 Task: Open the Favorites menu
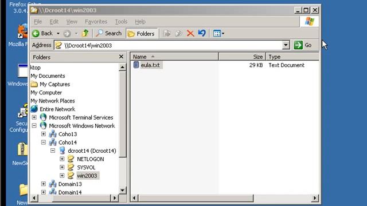pyautogui.click(x=96, y=22)
